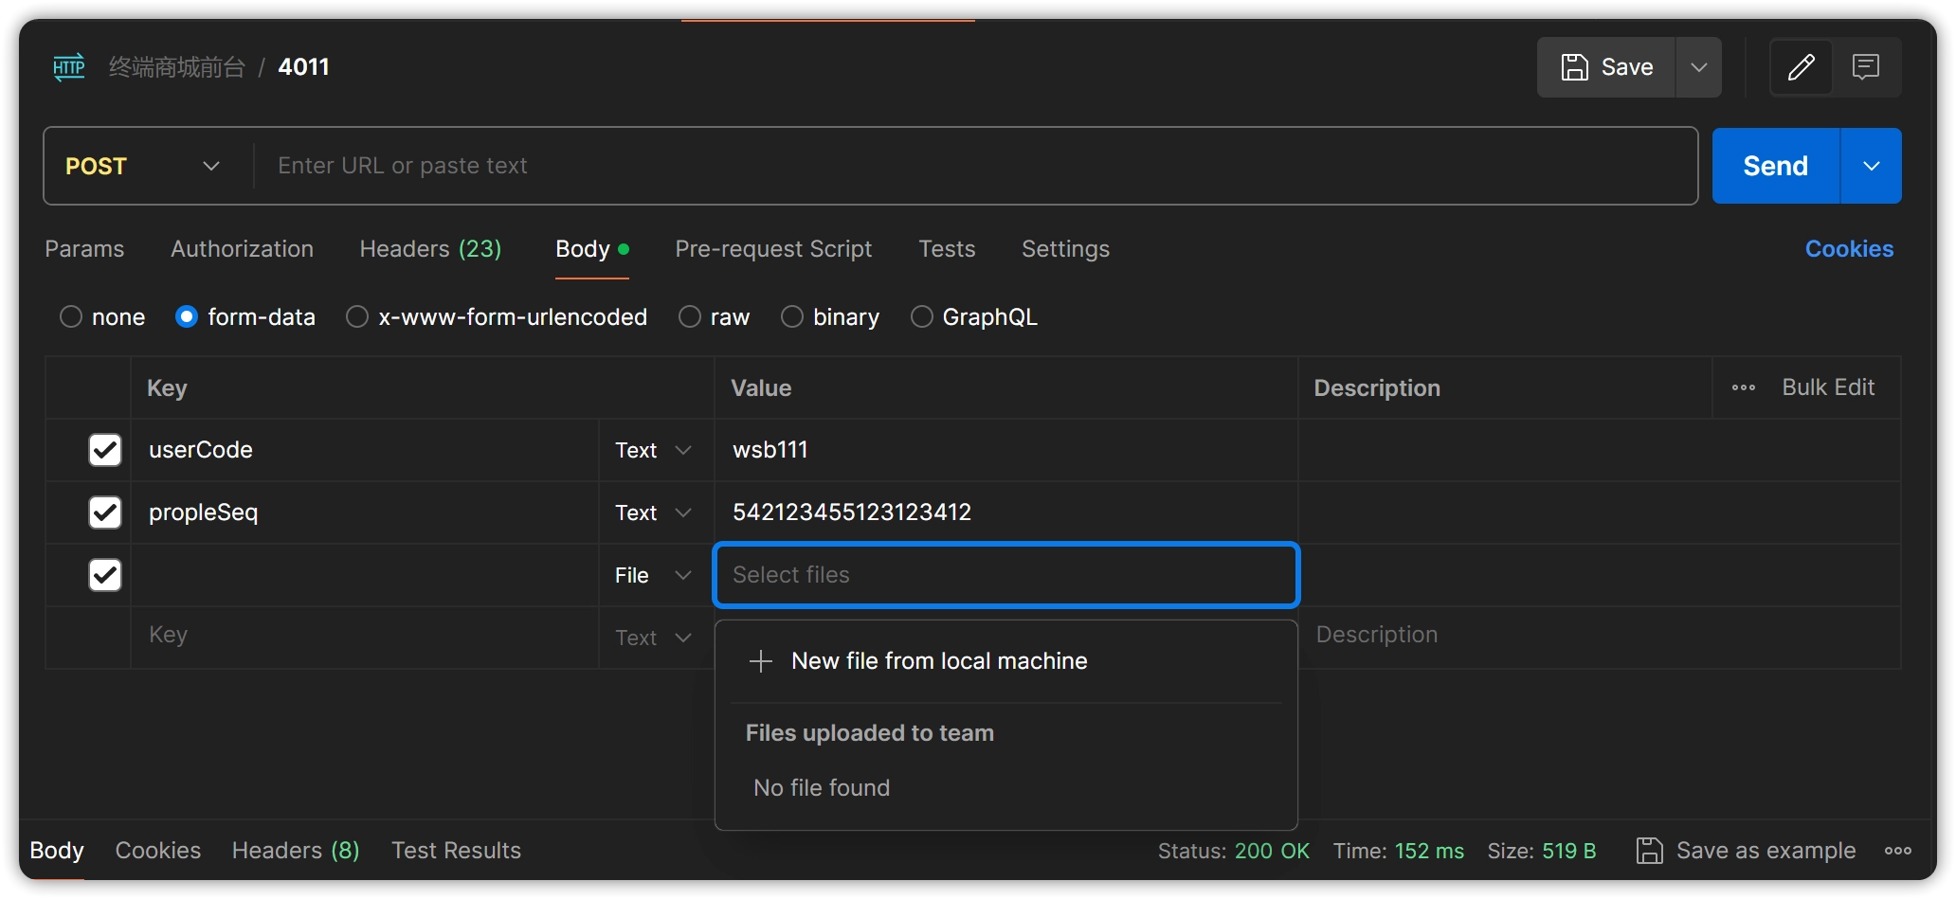Click the Save as example disk icon
The image size is (1956, 899).
pos(1650,851)
